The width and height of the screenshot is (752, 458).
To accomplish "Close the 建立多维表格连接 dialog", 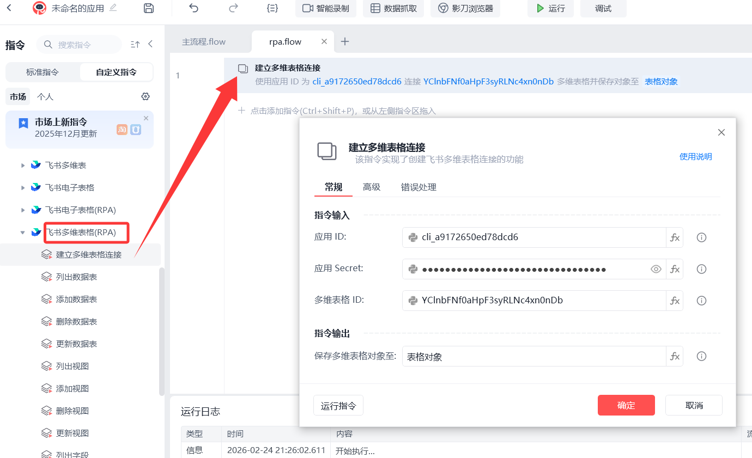I will click(x=721, y=132).
